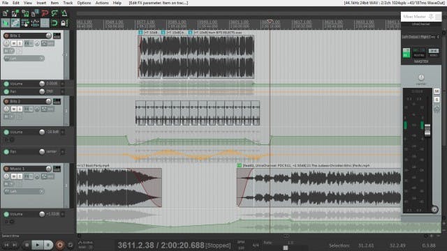Screen dimensions: 447x251
Task: Click the red transport Record button
Action: point(60,245)
